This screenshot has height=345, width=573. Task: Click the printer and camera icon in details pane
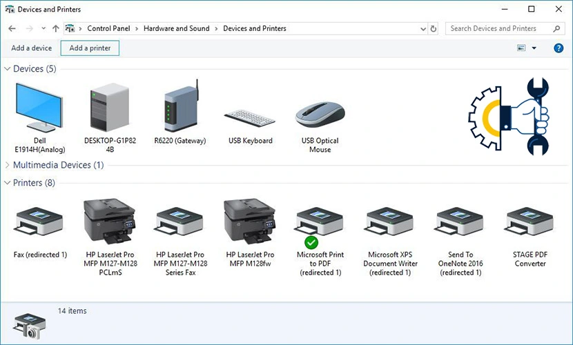point(30,326)
